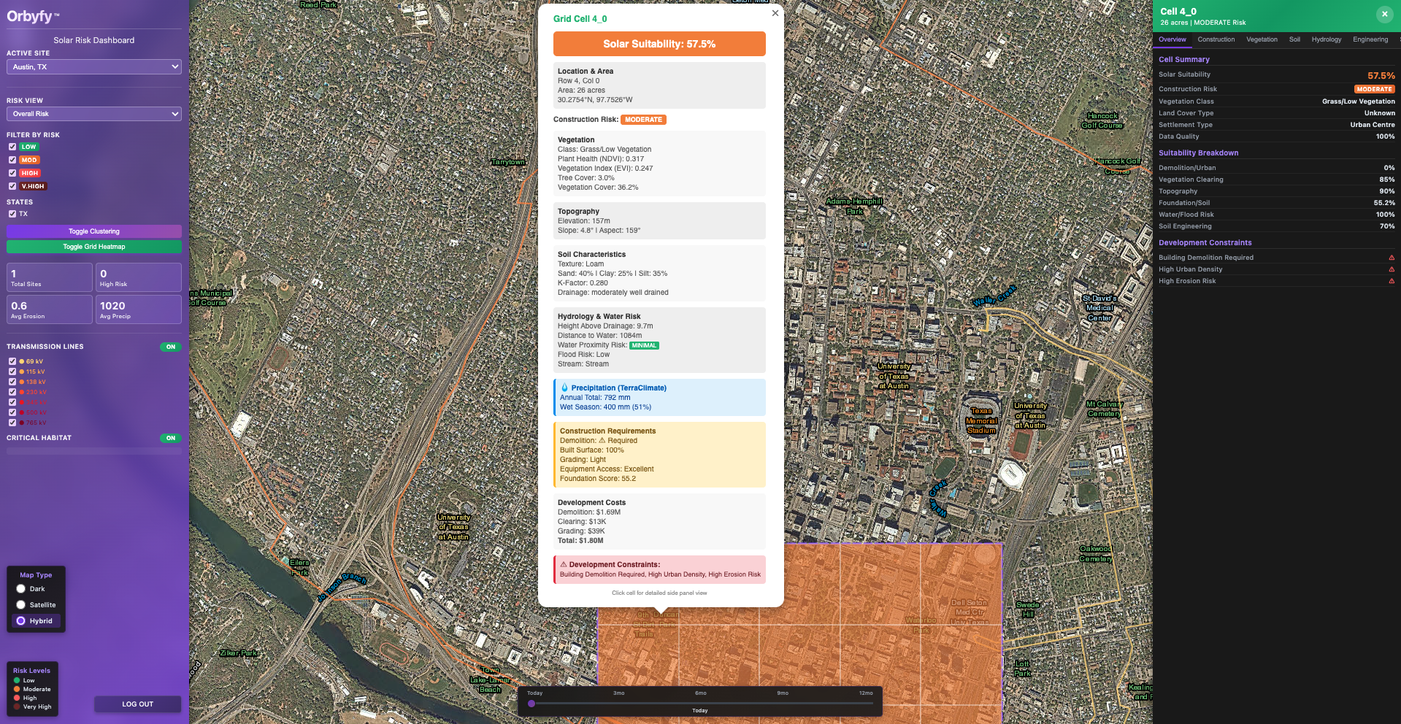Close the Cell 4_0 side panel
This screenshot has height=724, width=1401.
(x=1384, y=14)
